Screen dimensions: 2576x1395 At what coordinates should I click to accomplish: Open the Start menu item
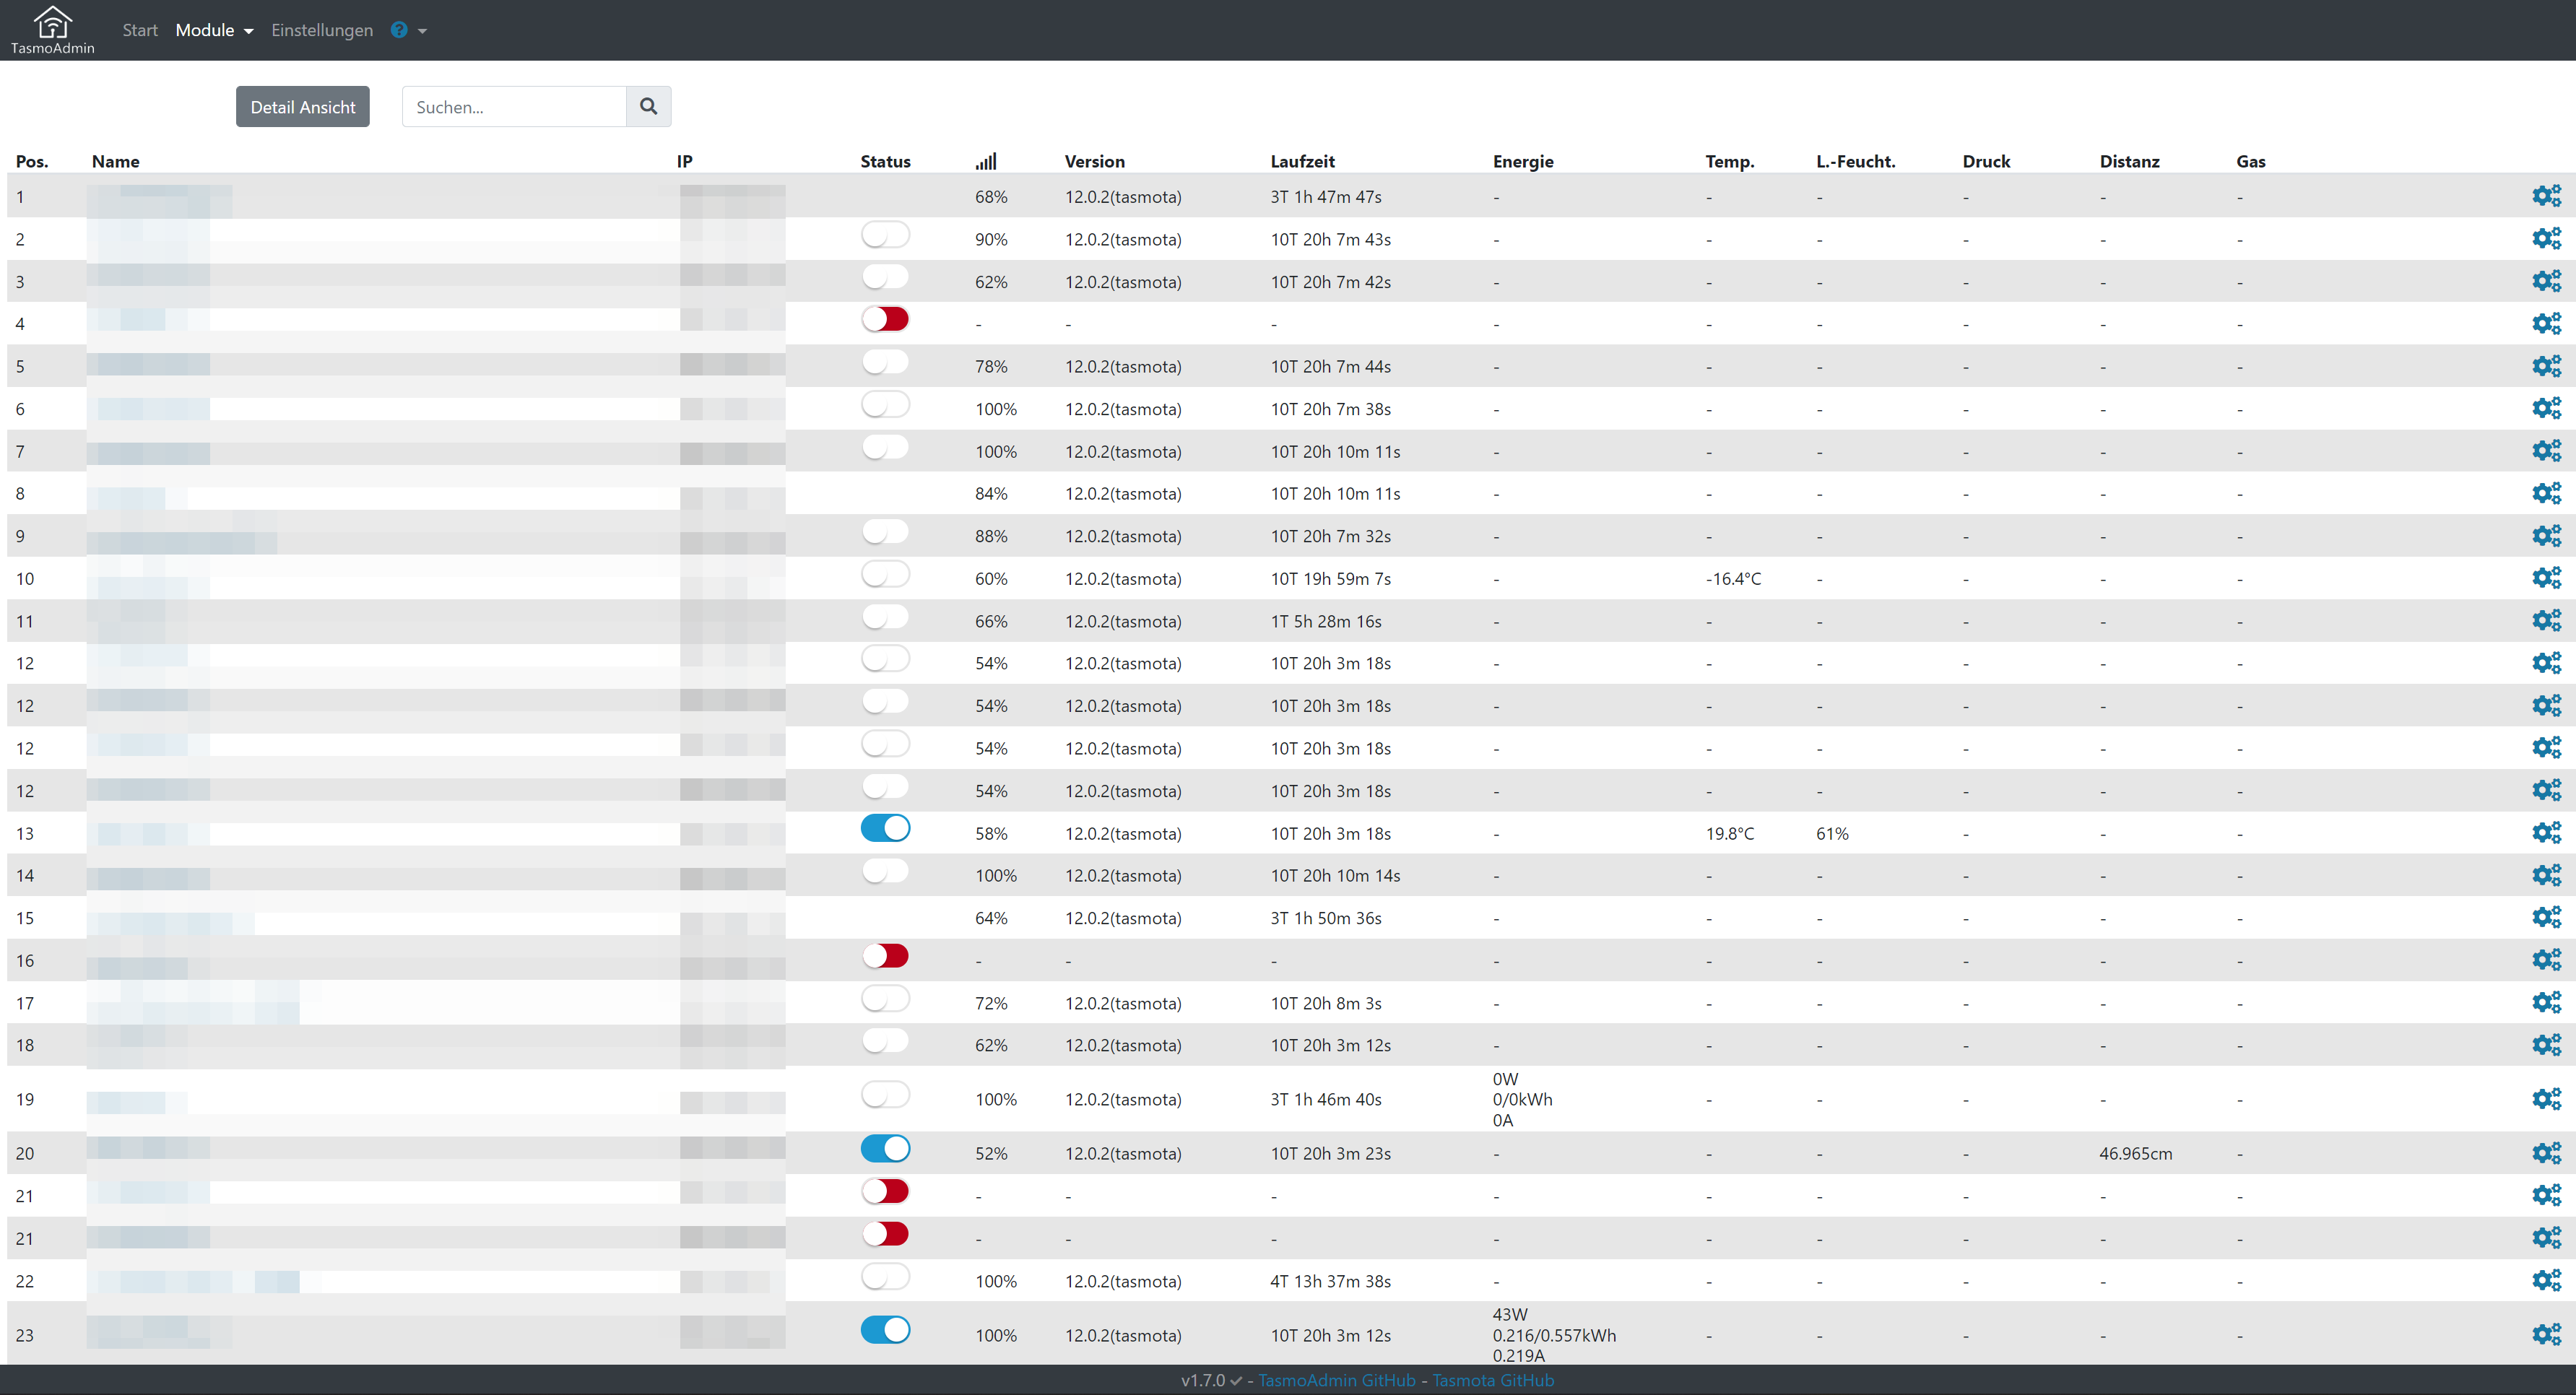(x=140, y=30)
